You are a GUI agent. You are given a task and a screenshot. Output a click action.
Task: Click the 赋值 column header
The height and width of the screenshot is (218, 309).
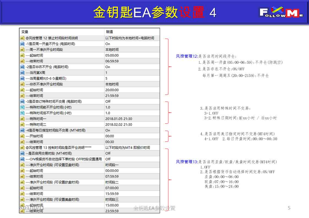(109, 32)
